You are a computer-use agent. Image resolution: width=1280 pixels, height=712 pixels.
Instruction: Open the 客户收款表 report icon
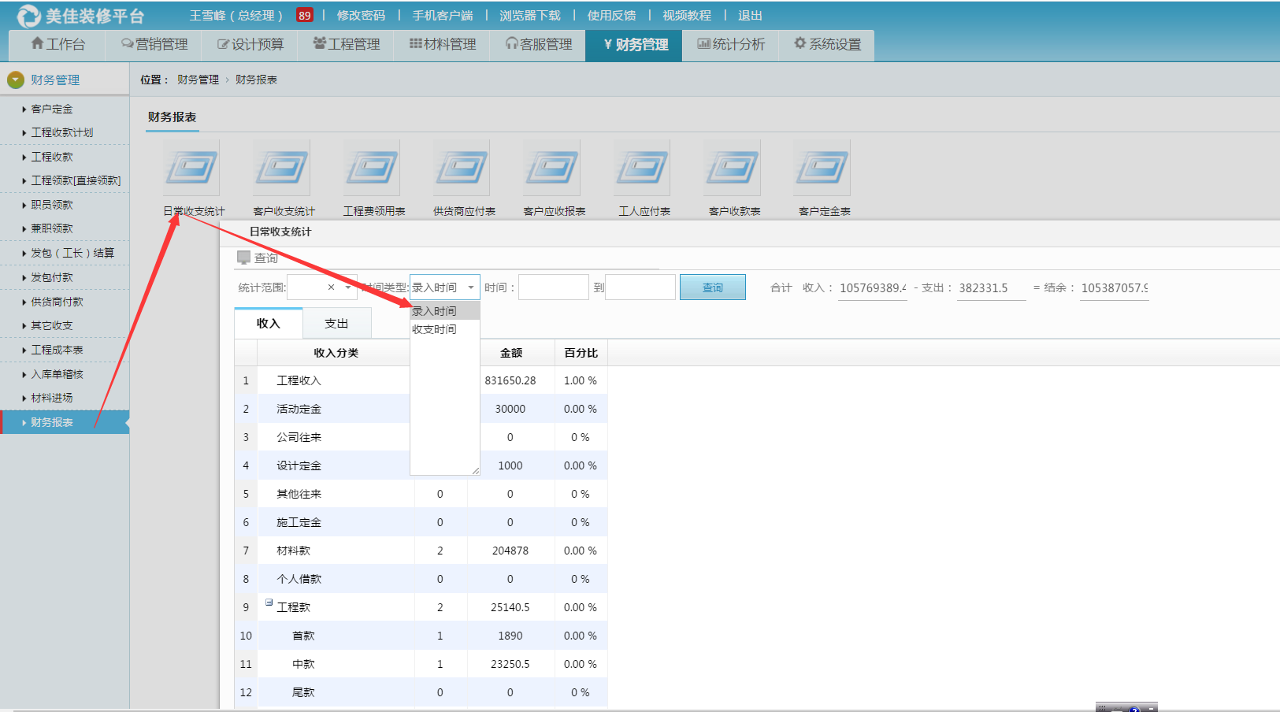731,168
